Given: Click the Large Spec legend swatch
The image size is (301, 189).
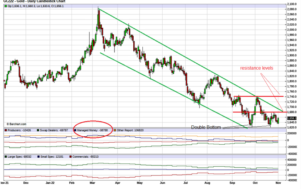Looking at the screenshot, I should point(5,157).
